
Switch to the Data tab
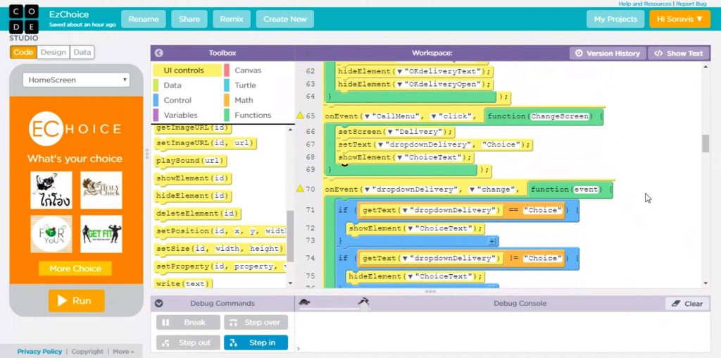click(82, 52)
